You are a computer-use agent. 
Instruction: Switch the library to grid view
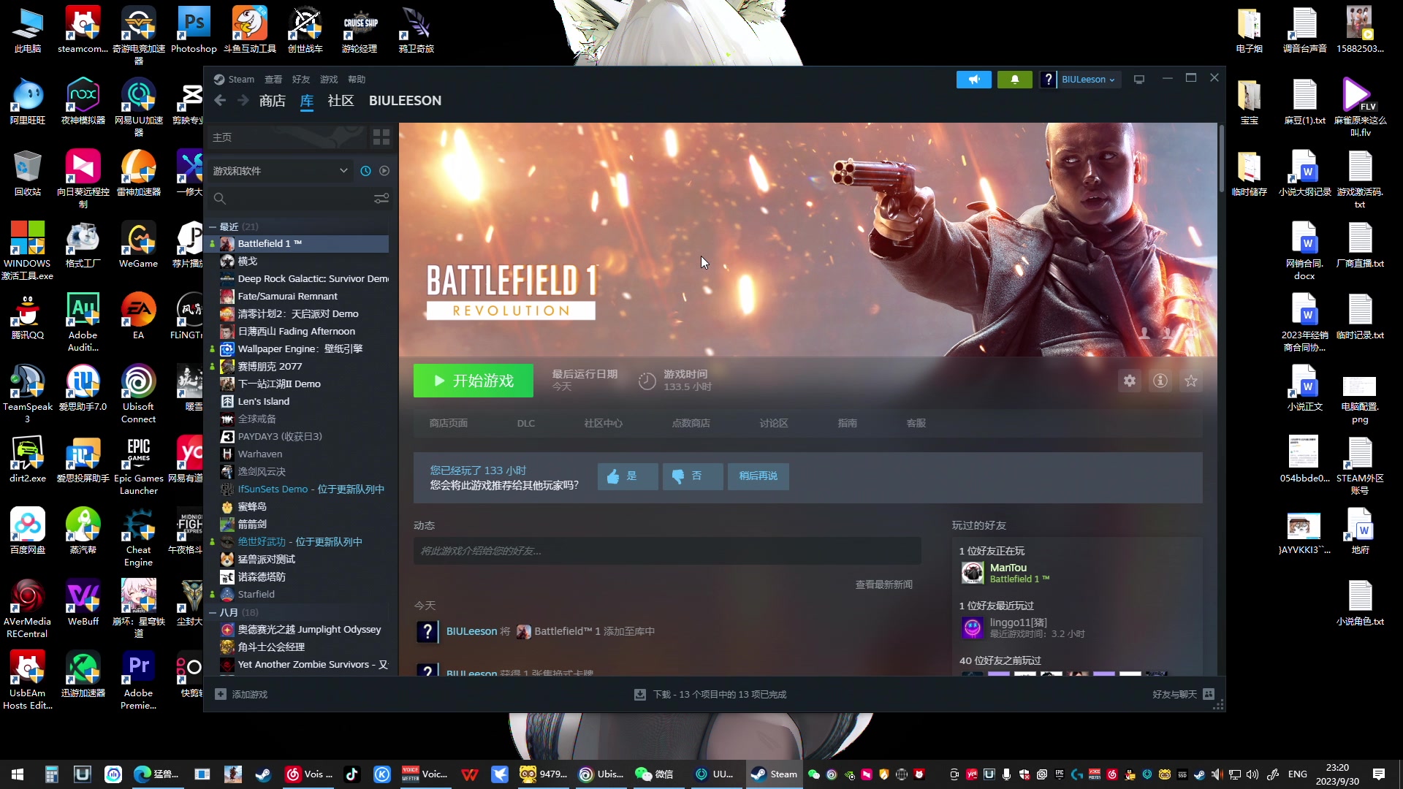click(381, 137)
